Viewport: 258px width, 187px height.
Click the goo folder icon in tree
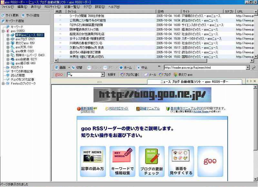(8, 31)
